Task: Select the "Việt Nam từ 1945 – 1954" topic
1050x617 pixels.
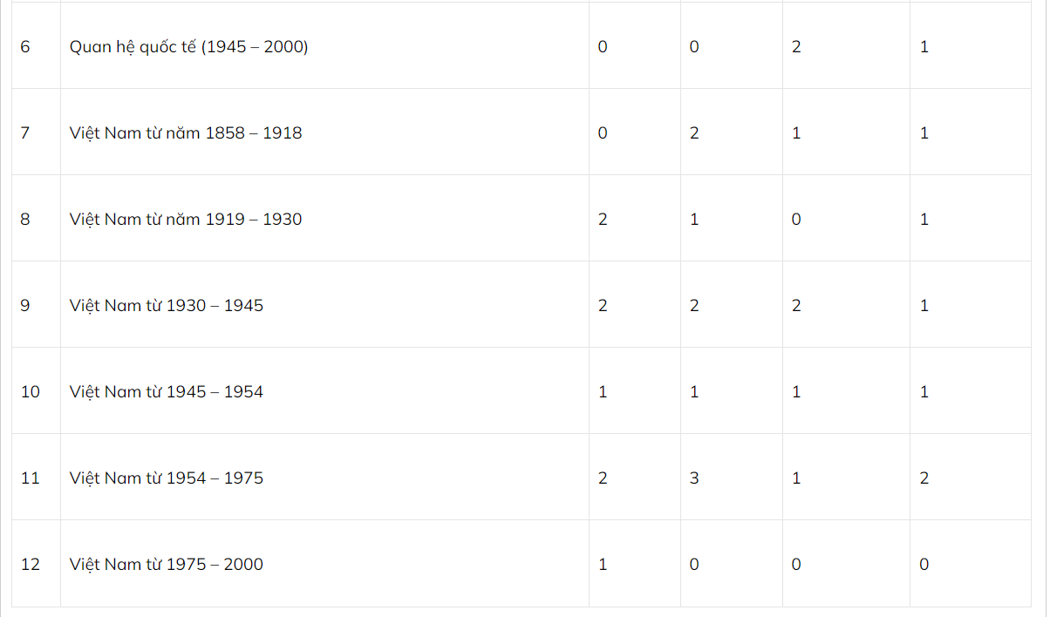Action: pos(167,392)
